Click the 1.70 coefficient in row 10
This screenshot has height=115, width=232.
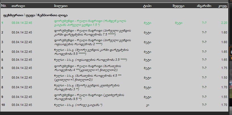[x=224, y=105]
